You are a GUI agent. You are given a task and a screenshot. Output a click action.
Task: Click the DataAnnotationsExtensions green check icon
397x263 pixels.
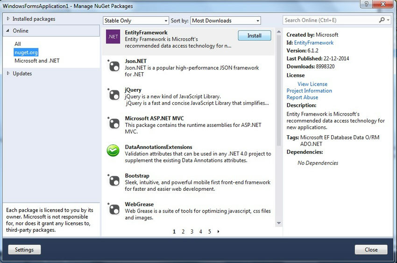113,151
